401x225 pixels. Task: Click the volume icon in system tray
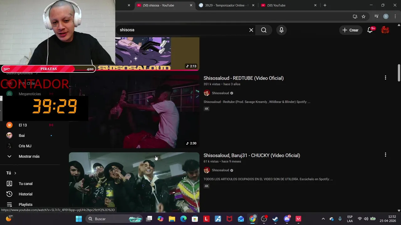pyautogui.click(x=366, y=219)
